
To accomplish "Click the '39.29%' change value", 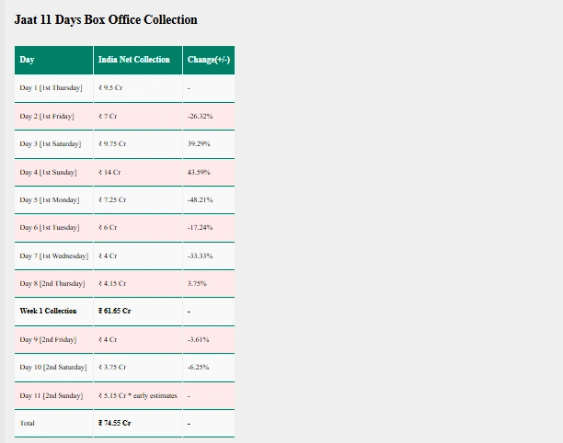I will [x=199, y=144].
